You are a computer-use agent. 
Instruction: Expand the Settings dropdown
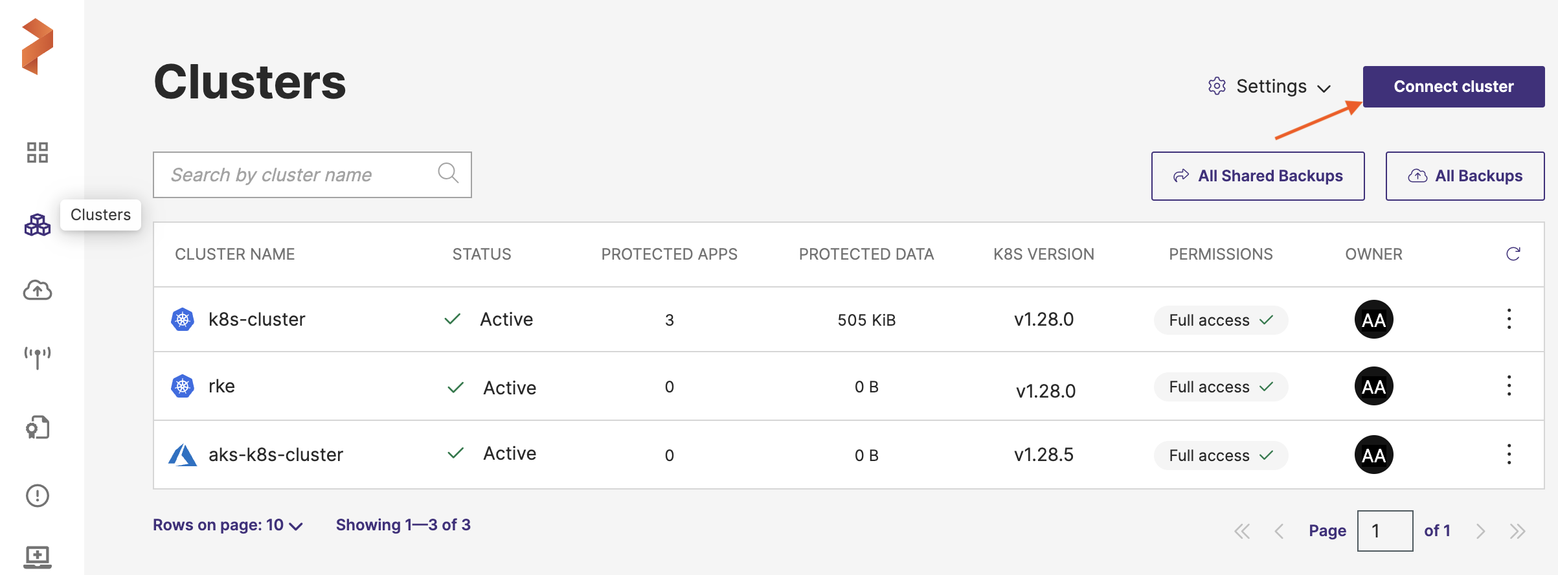(x=1270, y=87)
